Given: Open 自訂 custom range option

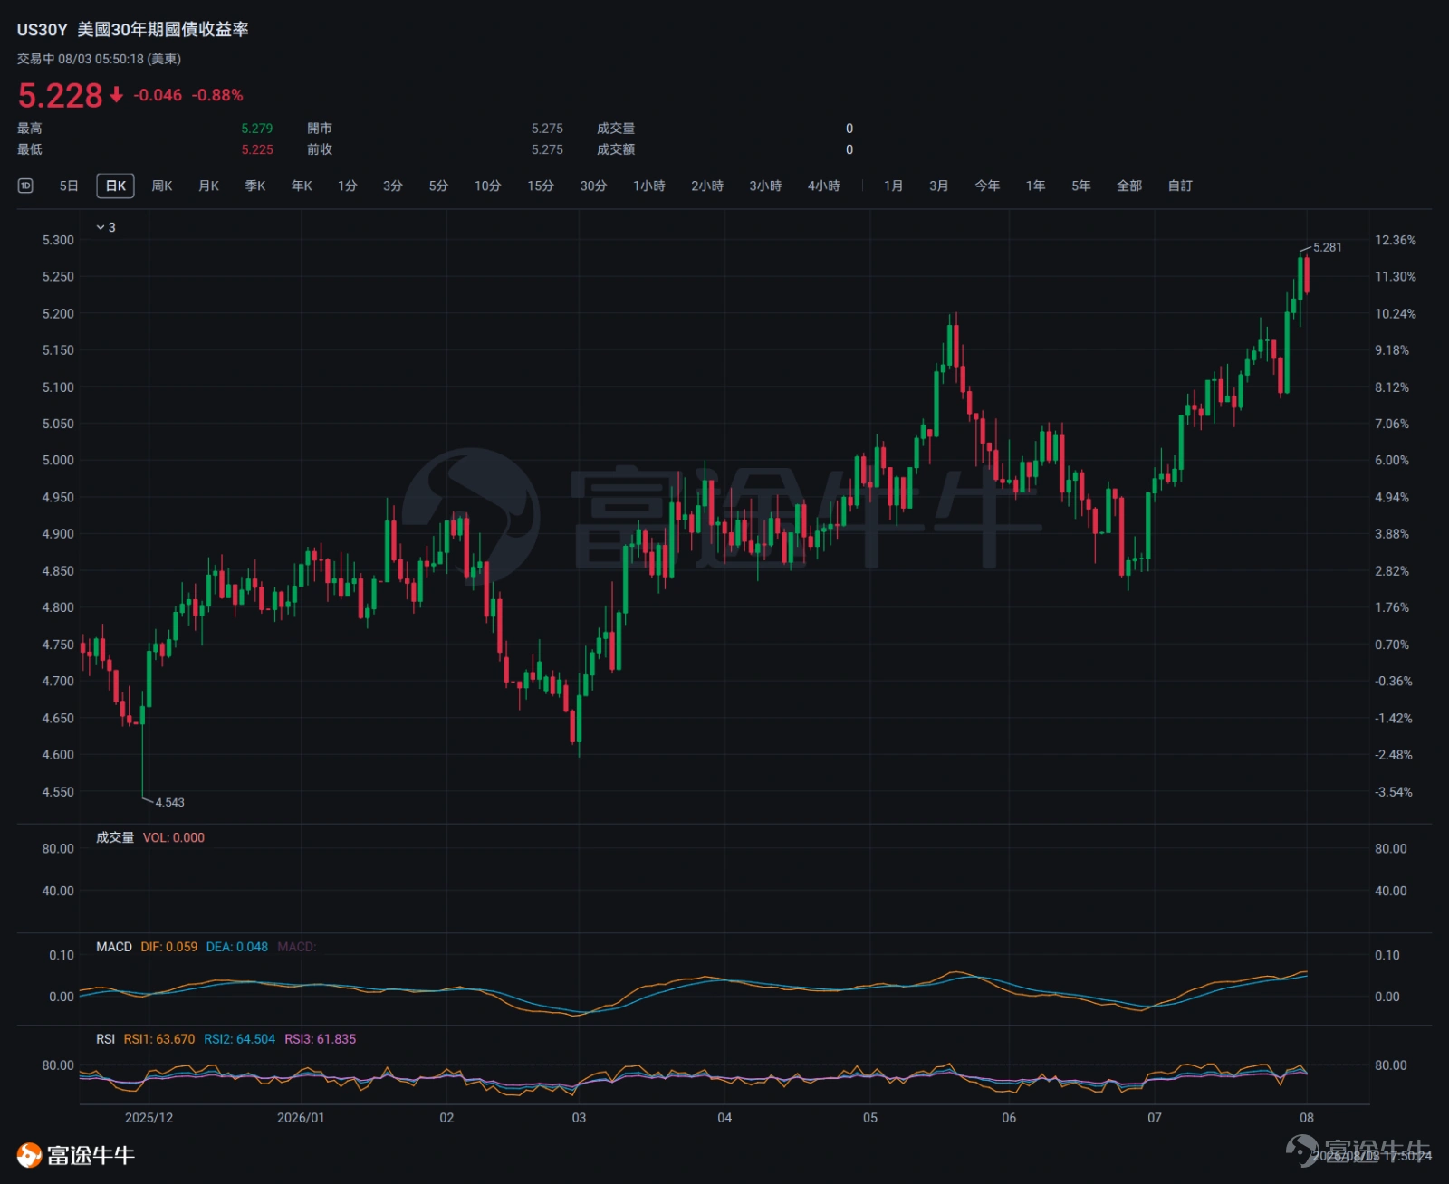Looking at the screenshot, I should pos(1180,186).
